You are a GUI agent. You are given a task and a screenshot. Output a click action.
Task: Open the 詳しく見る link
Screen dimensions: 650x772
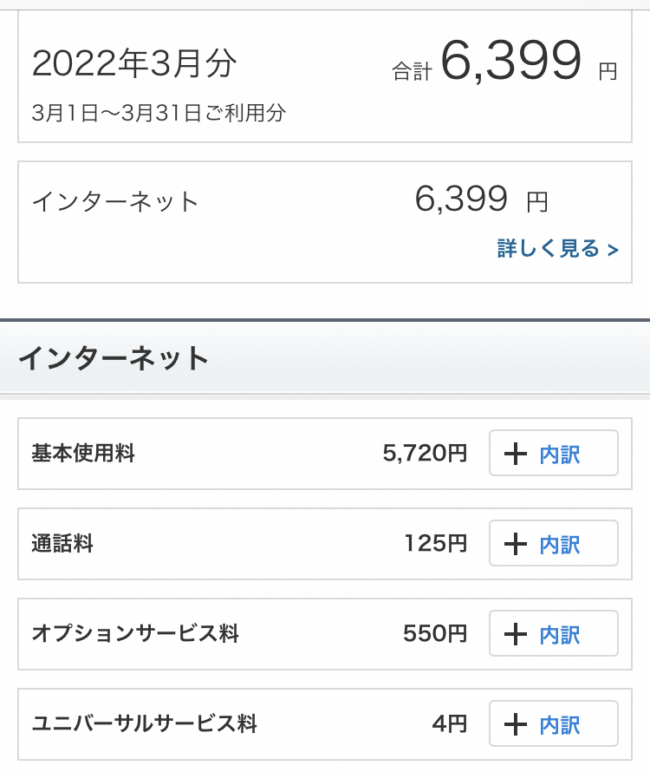tap(557, 249)
